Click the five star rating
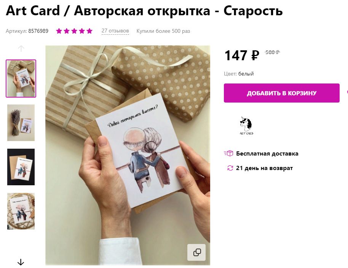This screenshot has width=348, height=268. [x=74, y=31]
